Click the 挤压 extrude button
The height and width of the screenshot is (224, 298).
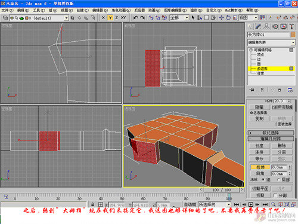260,167
